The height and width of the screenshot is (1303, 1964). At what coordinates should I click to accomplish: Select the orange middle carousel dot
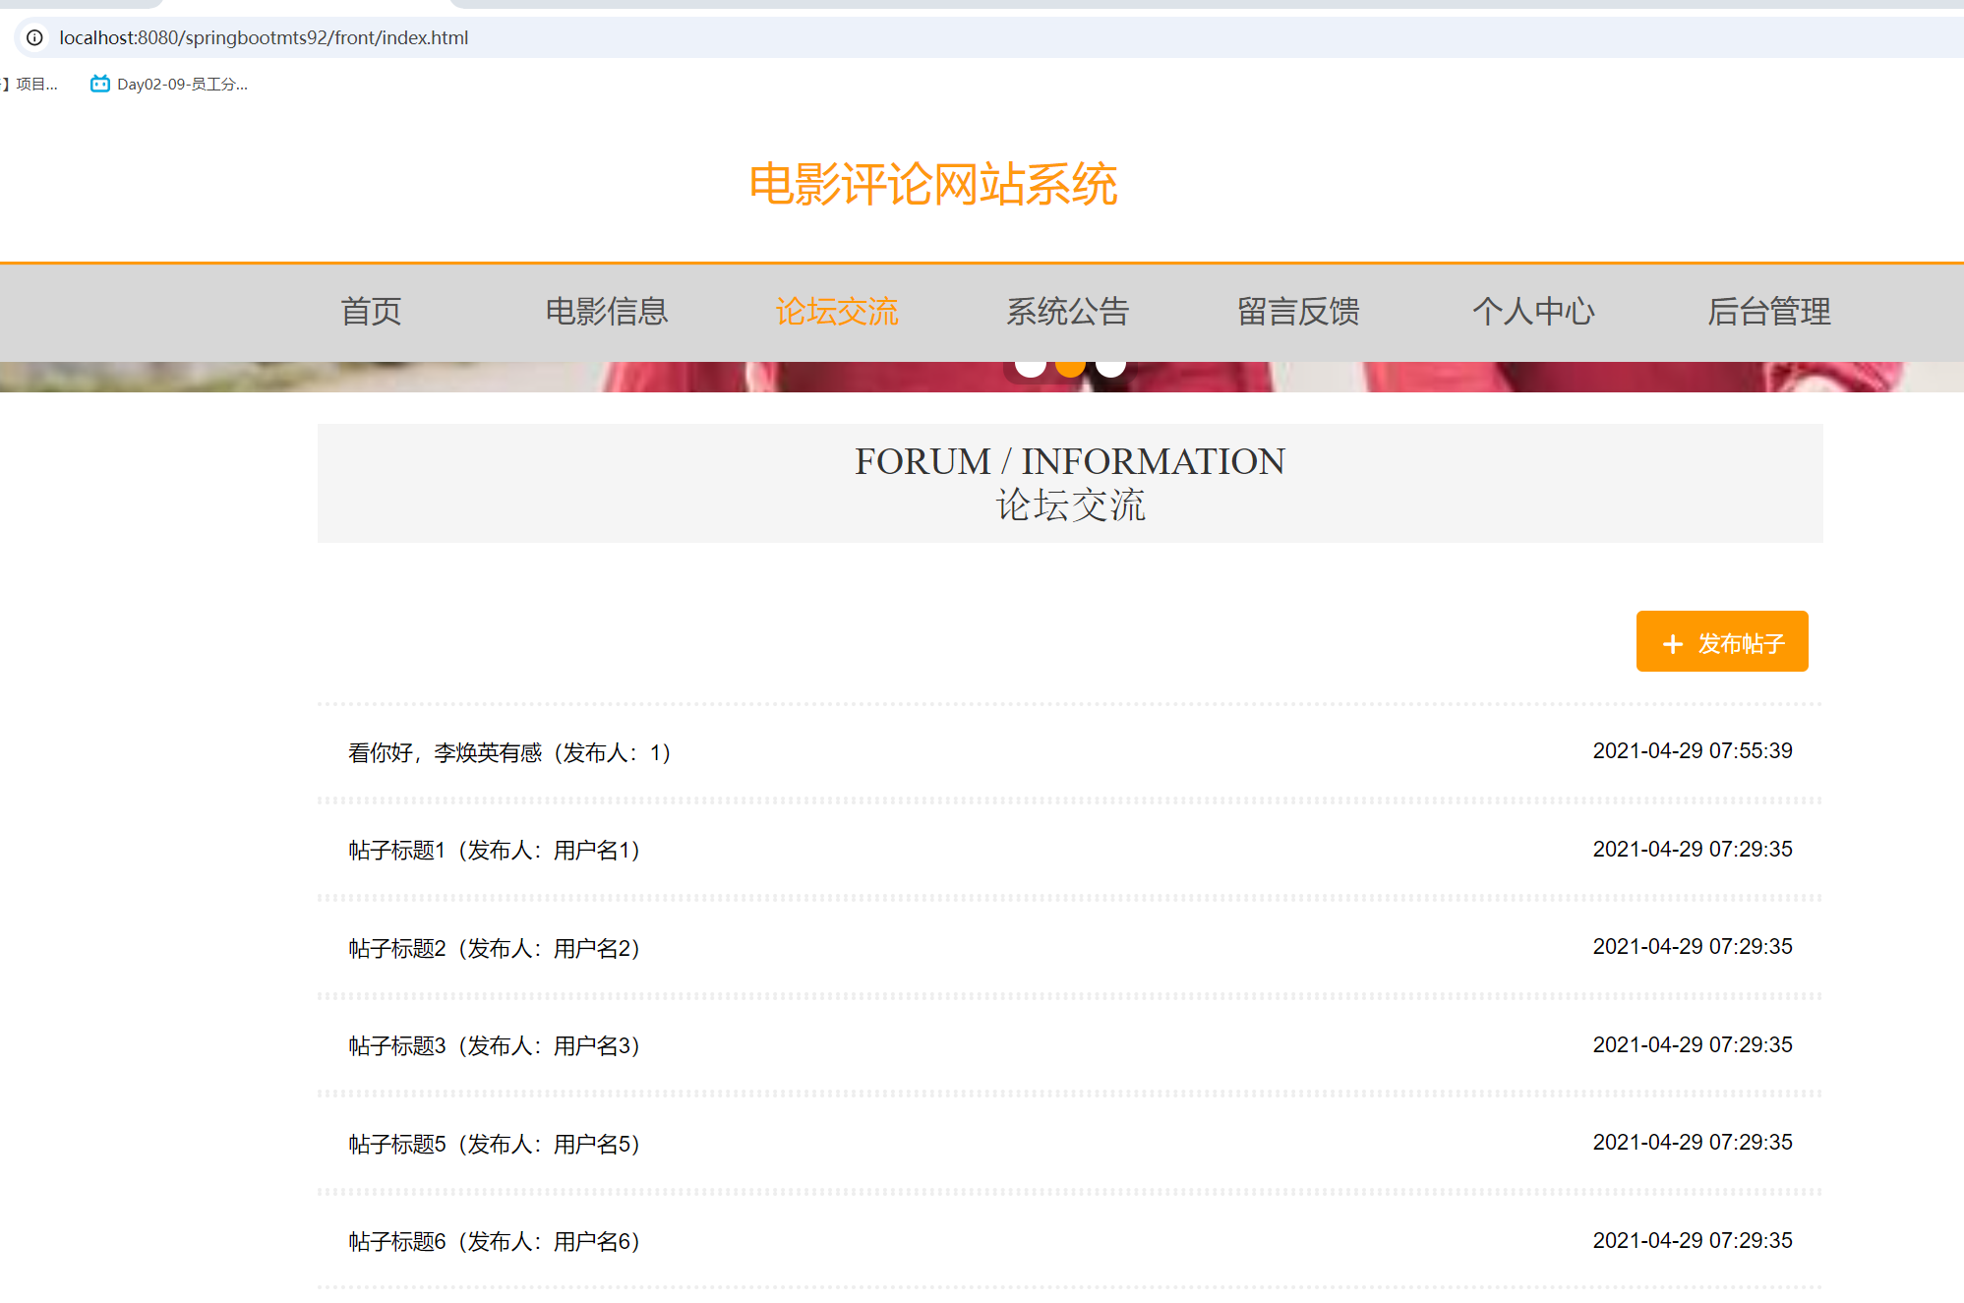(x=1070, y=367)
